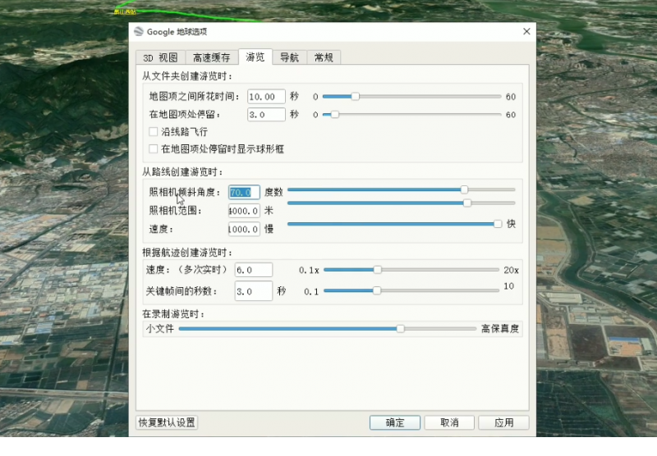This screenshot has height=456, width=657.
Task: Check 在地图项处停留时显示球形框 option
Action: click(x=154, y=149)
